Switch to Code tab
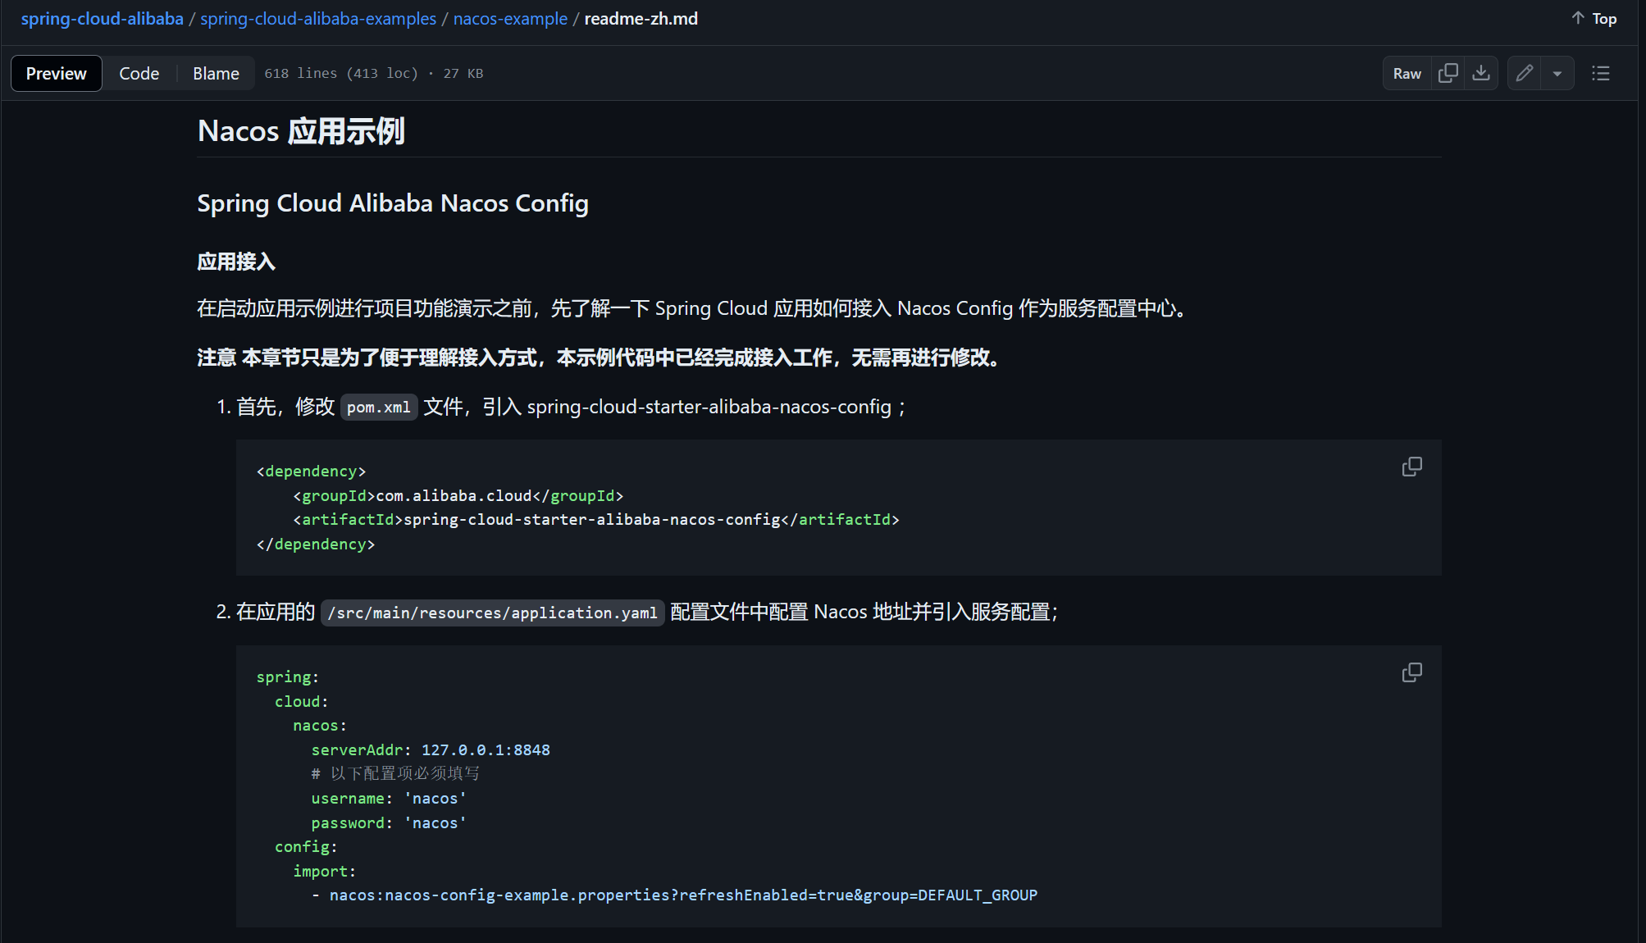The image size is (1646, 943). pos(139,73)
